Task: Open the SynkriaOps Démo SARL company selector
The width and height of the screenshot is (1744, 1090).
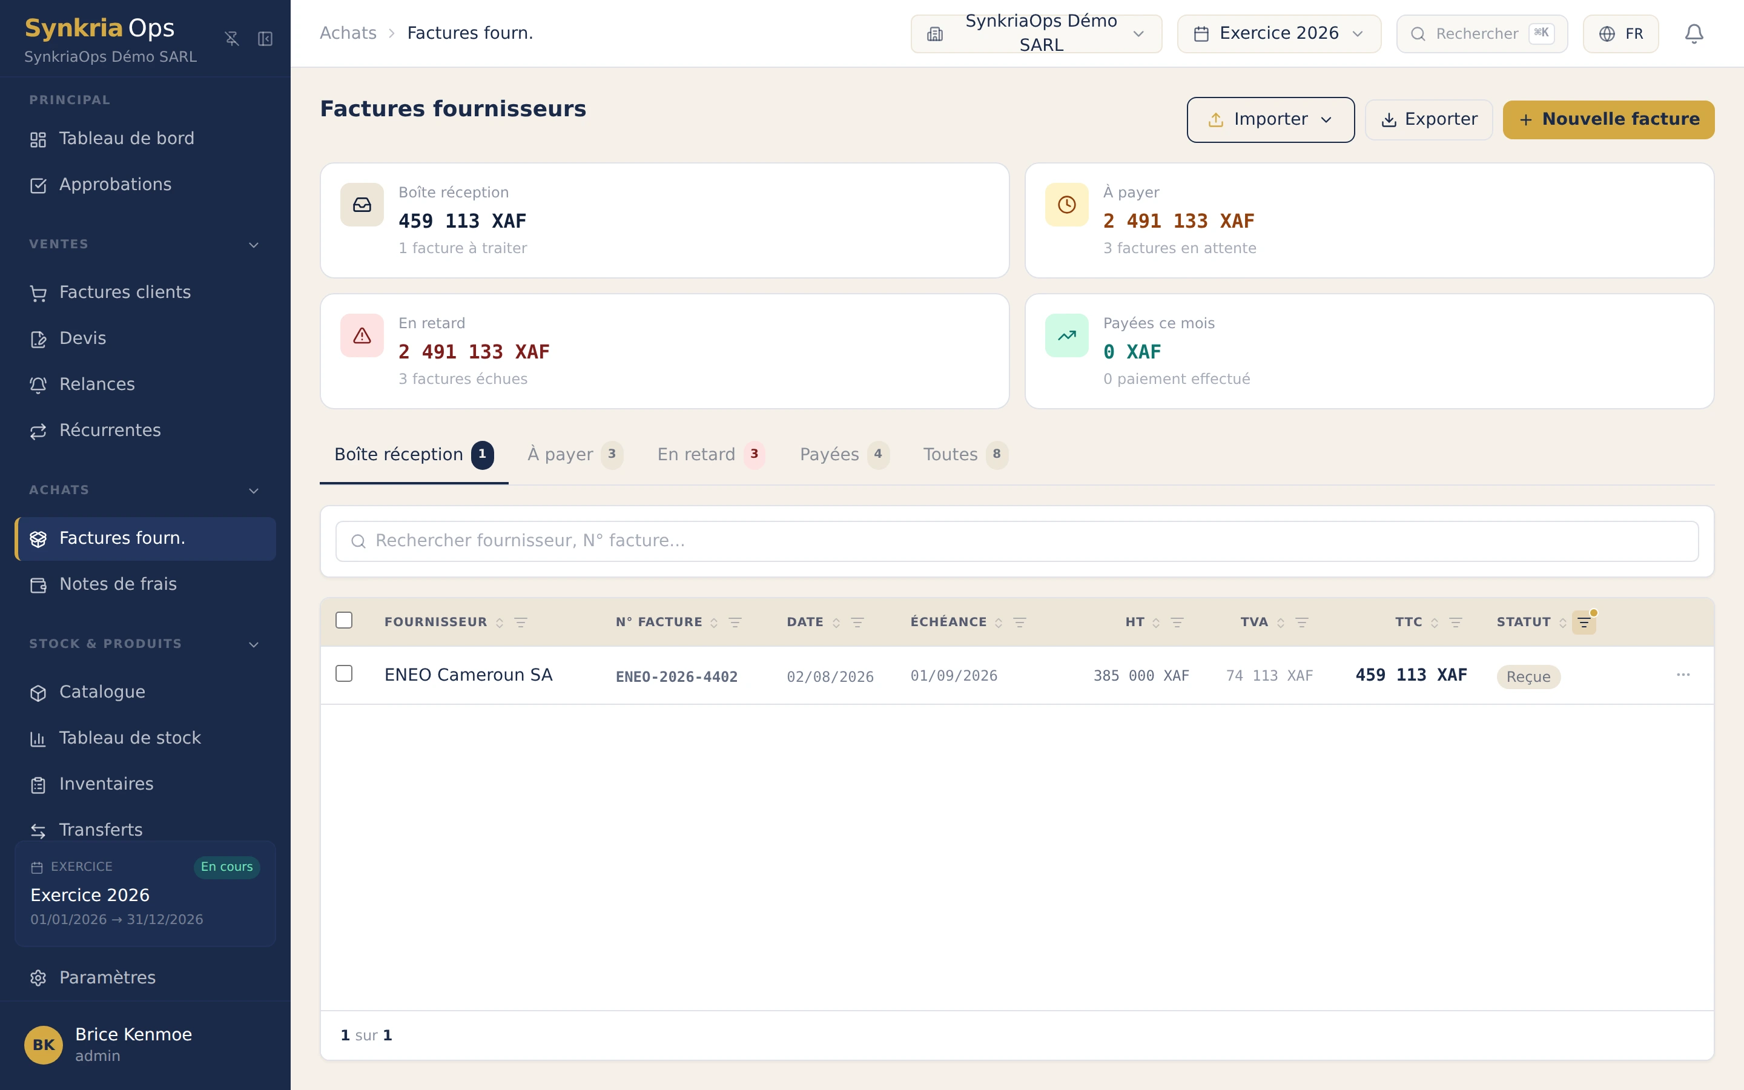Action: (1035, 34)
